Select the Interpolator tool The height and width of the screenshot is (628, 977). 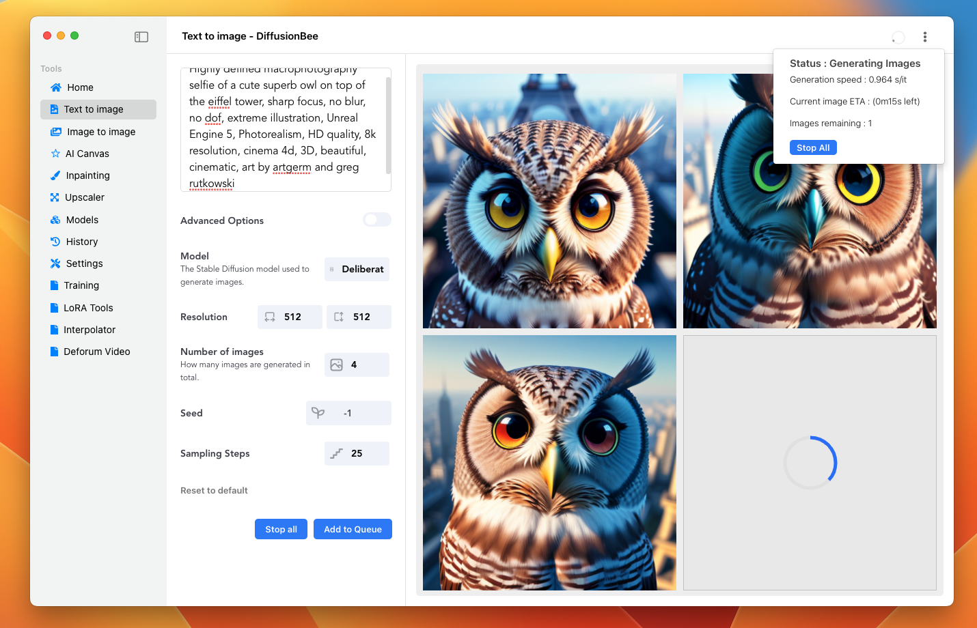tap(90, 329)
